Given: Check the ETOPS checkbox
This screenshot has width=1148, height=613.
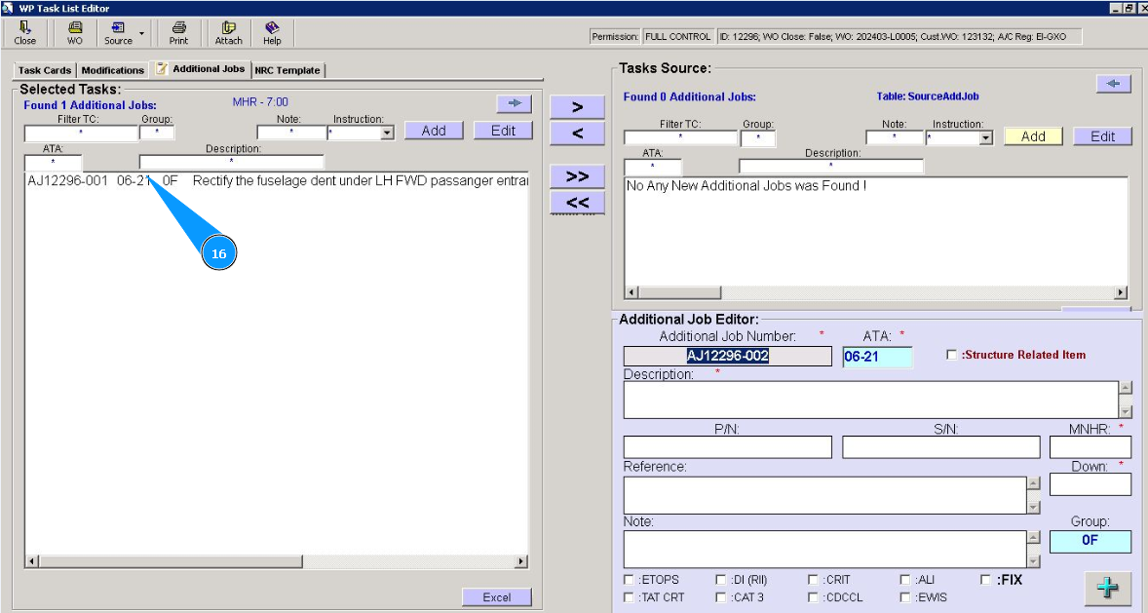Looking at the screenshot, I should click(629, 580).
